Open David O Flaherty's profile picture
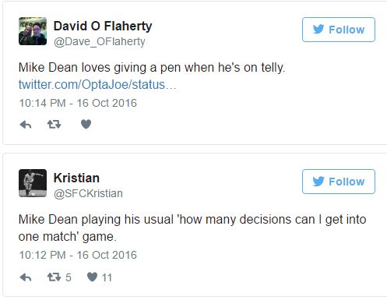Viewport: 387px width, 300px height. point(33,31)
